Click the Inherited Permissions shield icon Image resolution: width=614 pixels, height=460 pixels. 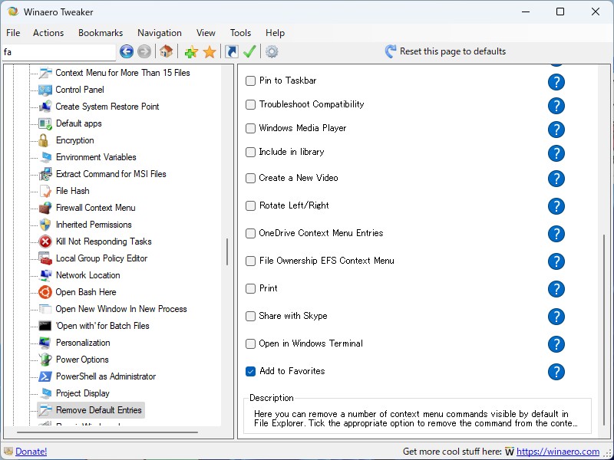45,225
